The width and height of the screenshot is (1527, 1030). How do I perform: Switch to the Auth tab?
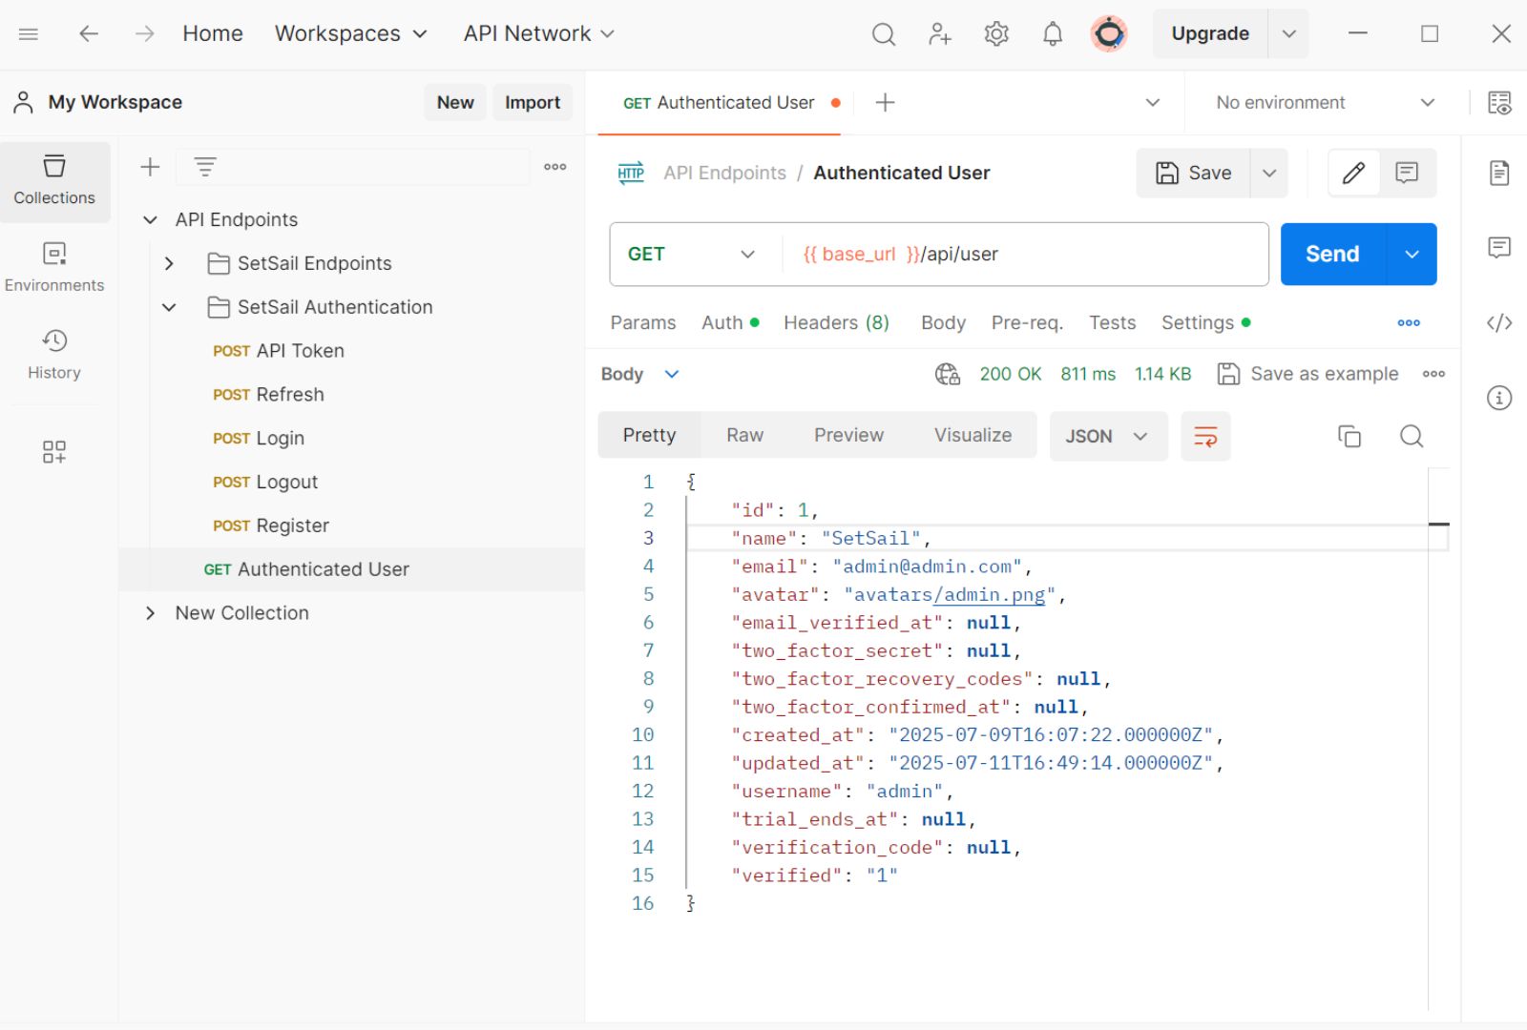point(730,322)
